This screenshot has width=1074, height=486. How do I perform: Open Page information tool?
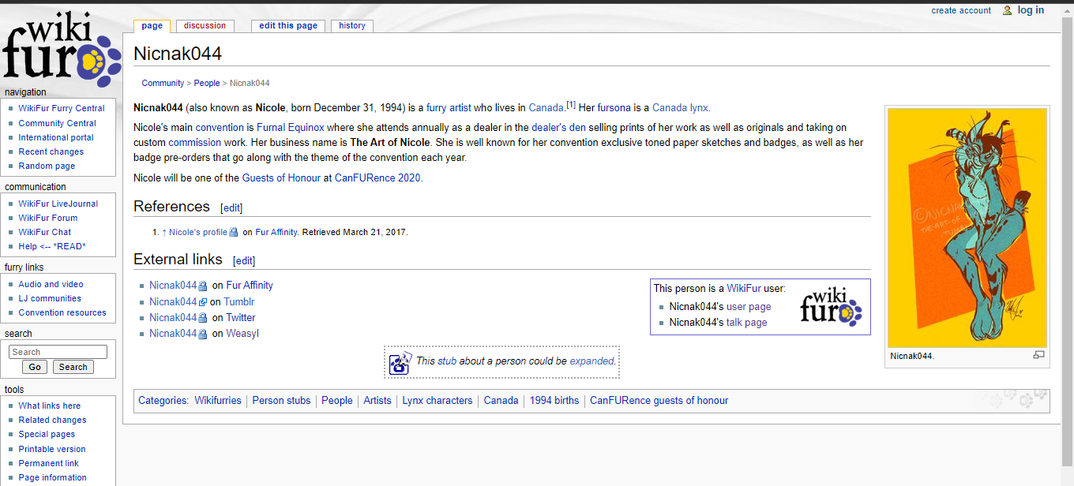pos(53,477)
